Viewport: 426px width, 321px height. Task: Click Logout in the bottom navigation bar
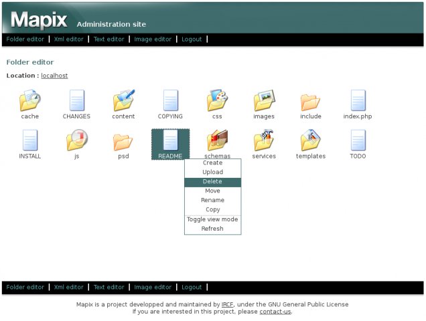[192, 288]
